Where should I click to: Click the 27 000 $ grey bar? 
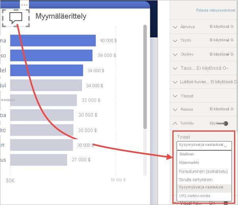pos(39,160)
